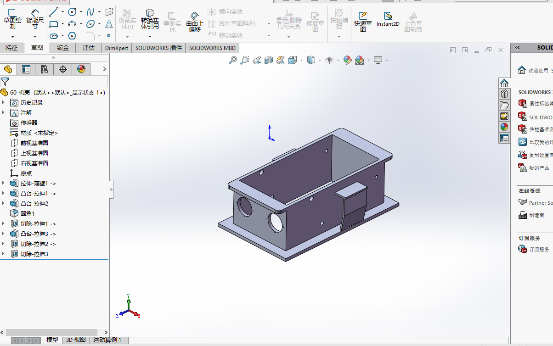Switch to the 钣金 ribbon tab
Screen dimensions: 553x346
tap(63, 48)
